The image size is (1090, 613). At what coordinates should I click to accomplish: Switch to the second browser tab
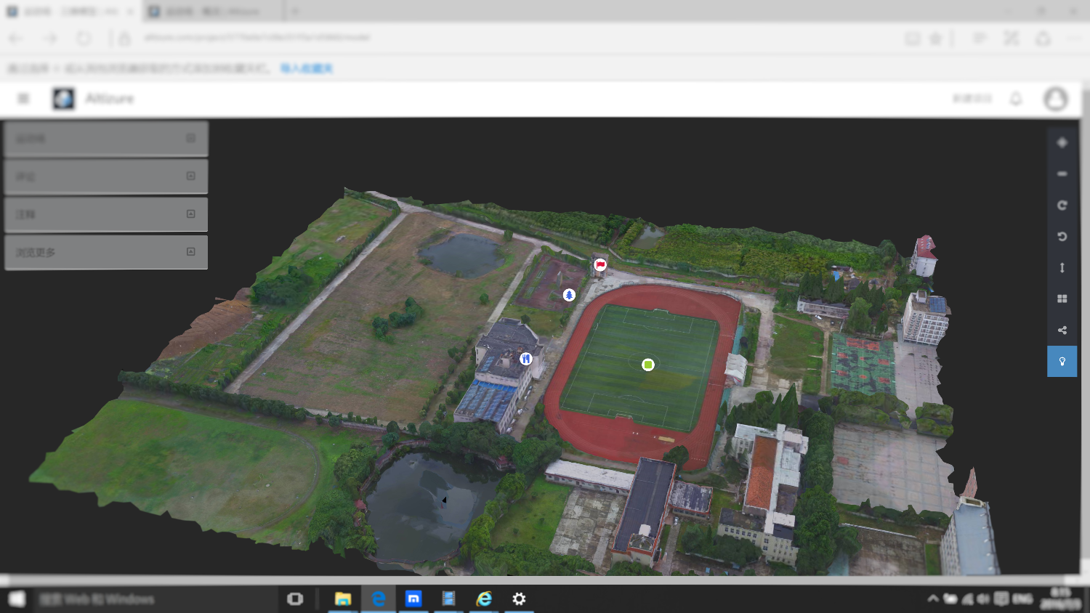pos(211,12)
